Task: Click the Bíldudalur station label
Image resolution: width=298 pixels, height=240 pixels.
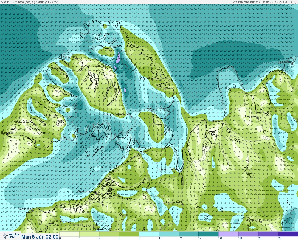Action: click(x=49, y=115)
